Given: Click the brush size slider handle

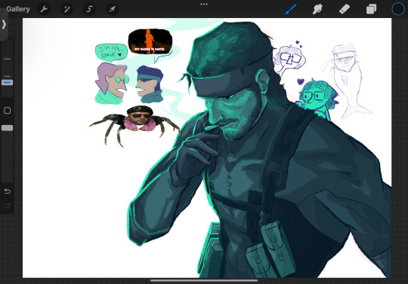Looking at the screenshot, I should (x=7, y=82).
